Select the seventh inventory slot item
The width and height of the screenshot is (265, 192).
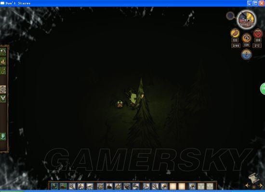click(x=109, y=186)
